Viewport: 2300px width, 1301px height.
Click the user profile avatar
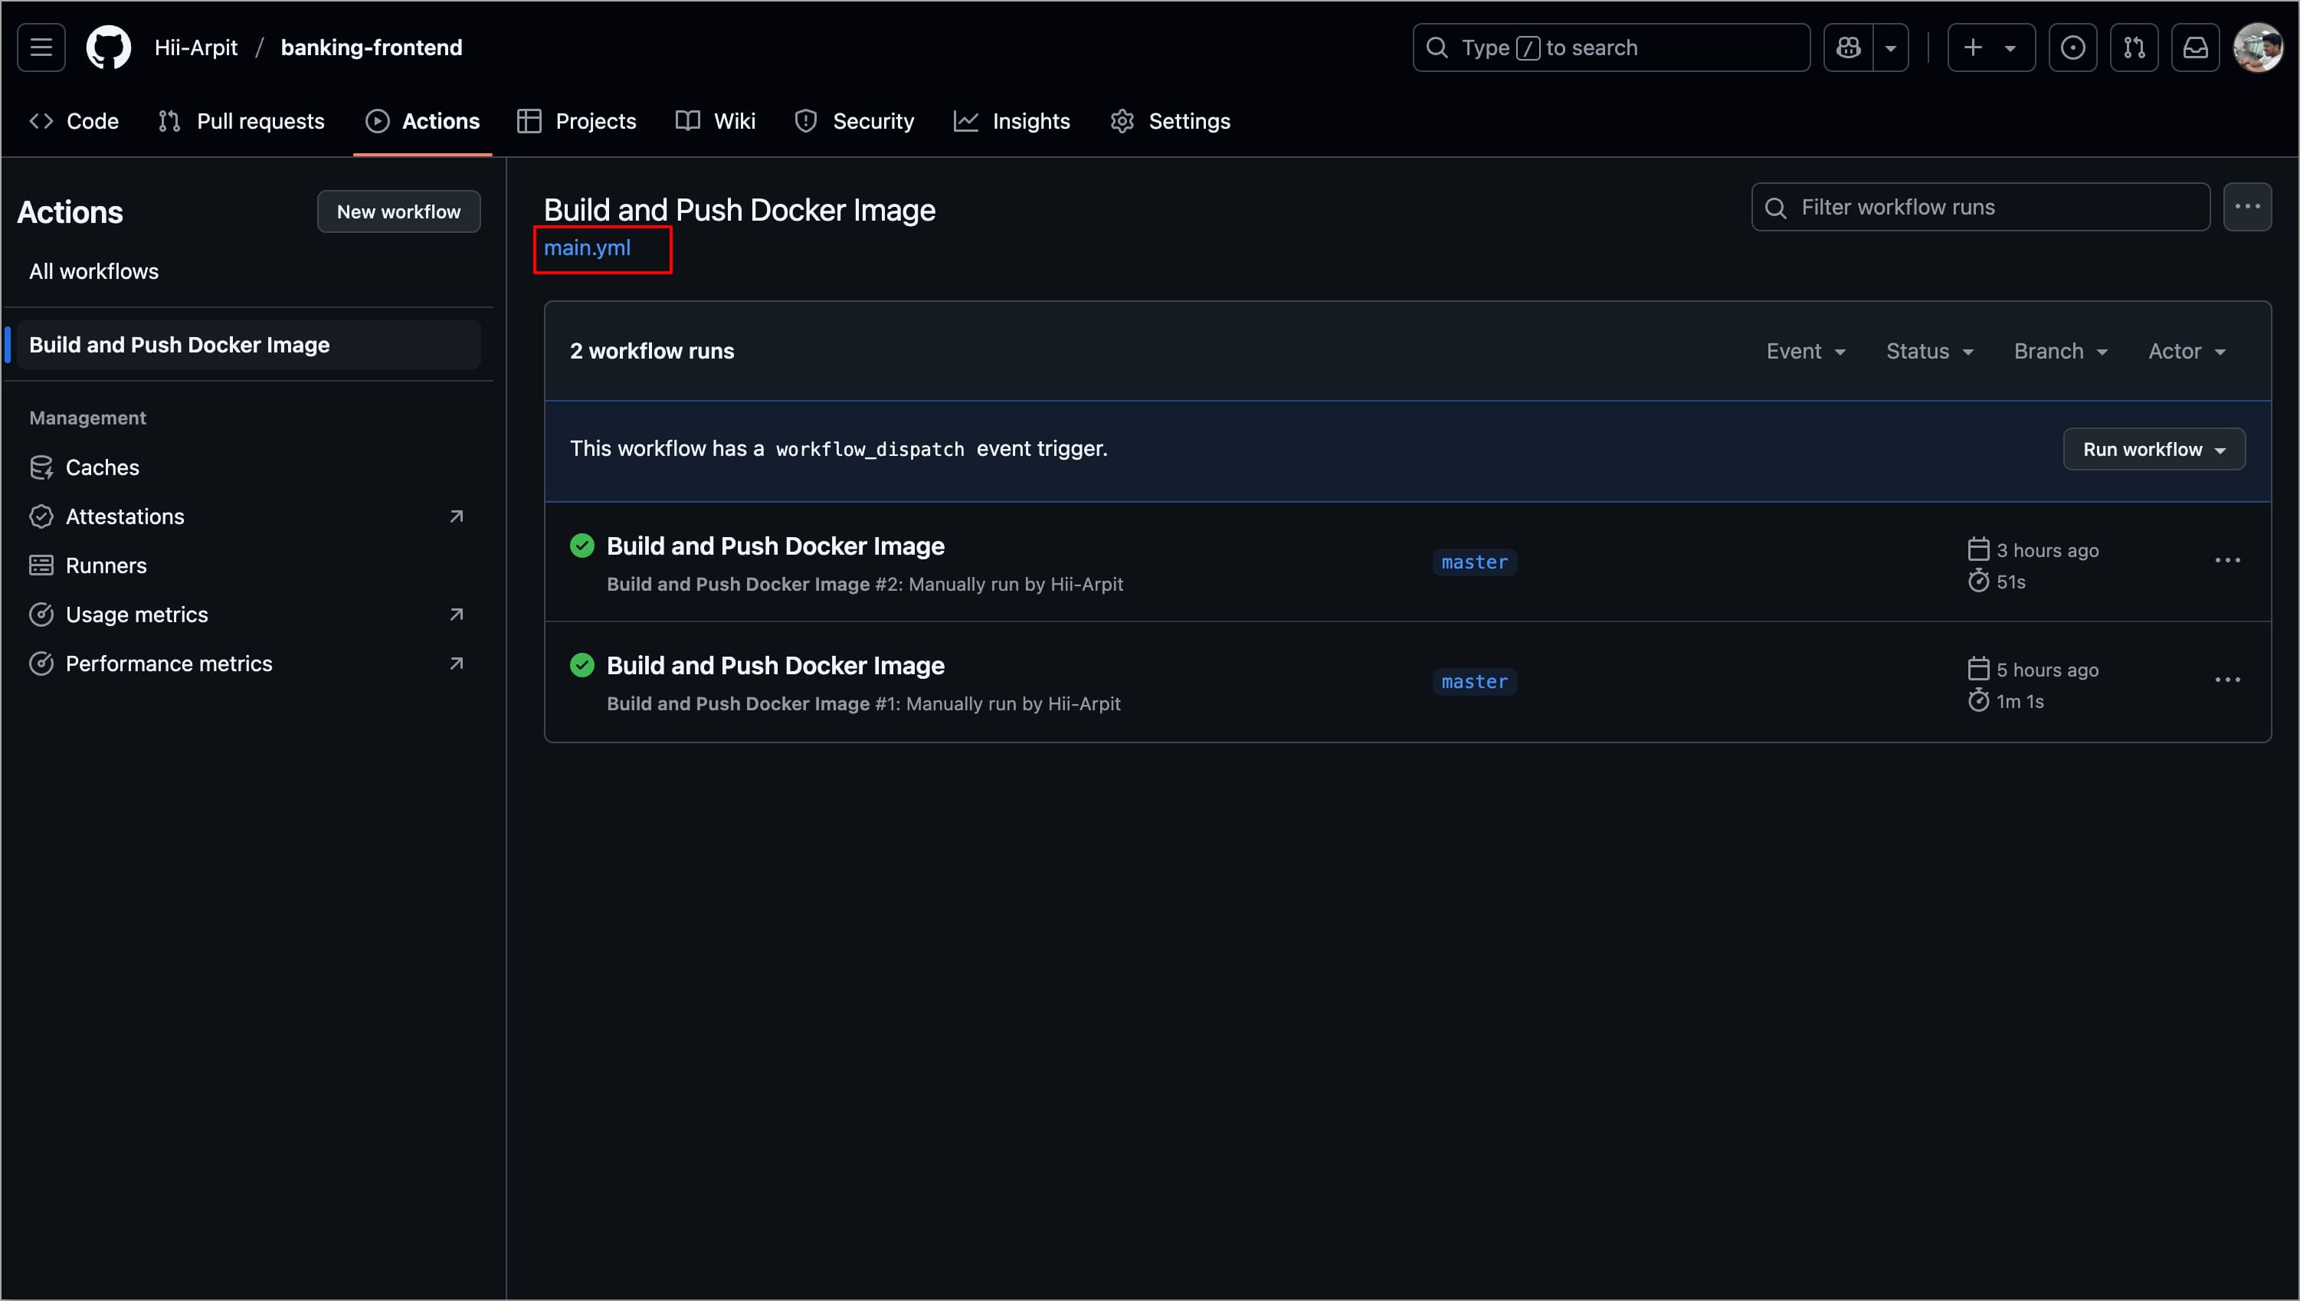coord(2257,48)
